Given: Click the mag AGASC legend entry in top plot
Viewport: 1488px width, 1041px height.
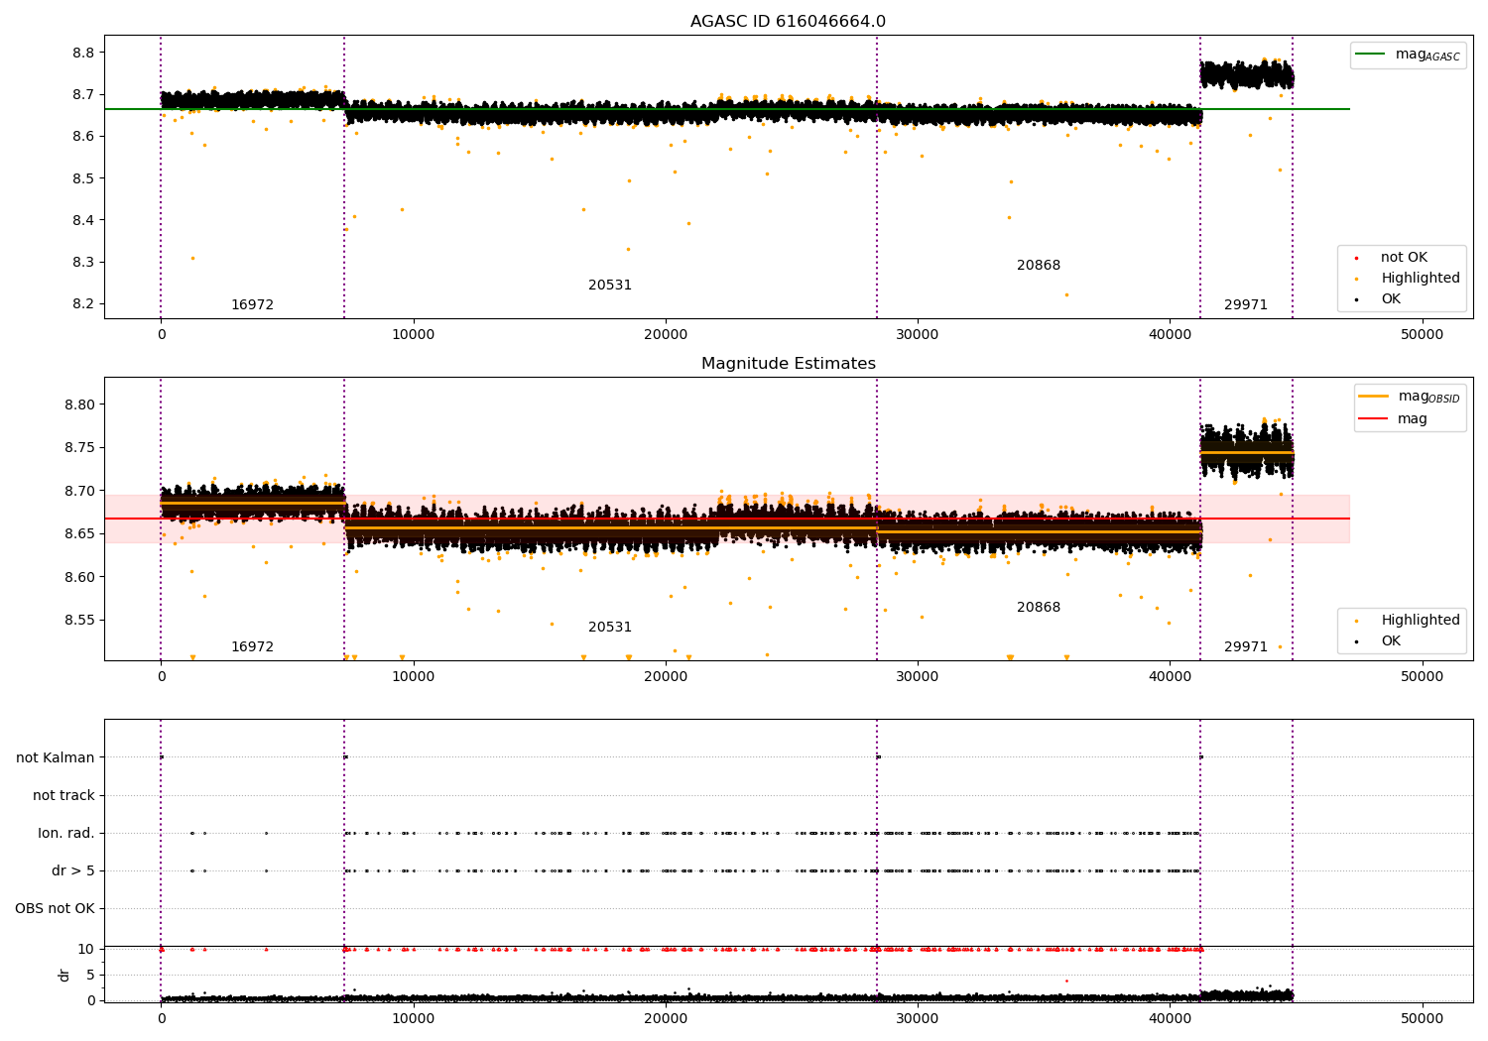Looking at the screenshot, I should [x=1408, y=55].
